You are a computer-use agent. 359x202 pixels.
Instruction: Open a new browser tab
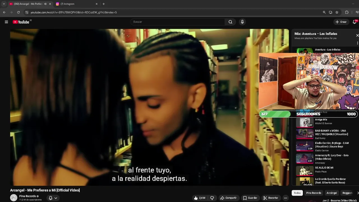click(103, 4)
